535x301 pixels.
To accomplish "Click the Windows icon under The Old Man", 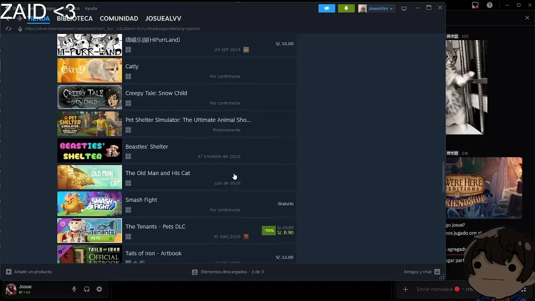I will (x=128, y=183).
